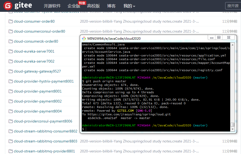Open the cloud-consumer-order80 folder link
The image size is (241, 154).
(34, 22)
